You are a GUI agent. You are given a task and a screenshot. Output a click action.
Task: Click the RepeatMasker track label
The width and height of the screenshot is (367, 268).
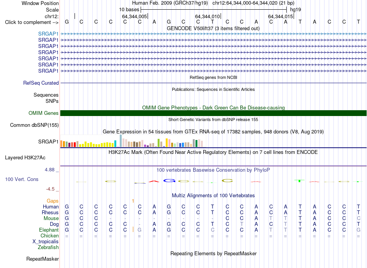(x=42, y=259)
